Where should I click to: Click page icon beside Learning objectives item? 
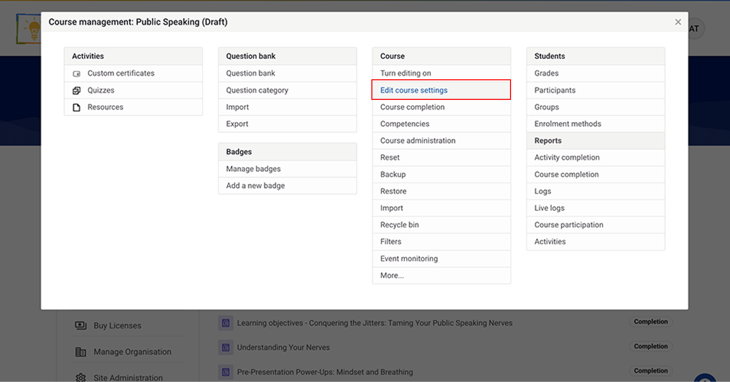225,323
